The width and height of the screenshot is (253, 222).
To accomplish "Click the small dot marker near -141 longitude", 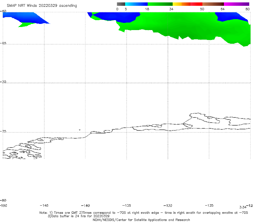I will pos(80,130).
